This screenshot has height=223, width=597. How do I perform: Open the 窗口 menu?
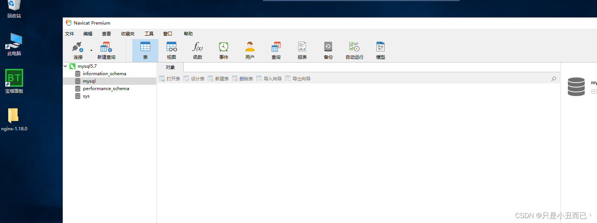click(x=168, y=34)
